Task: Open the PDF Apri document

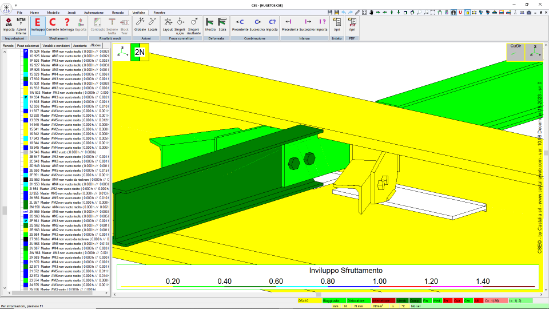Action: tap(352, 25)
